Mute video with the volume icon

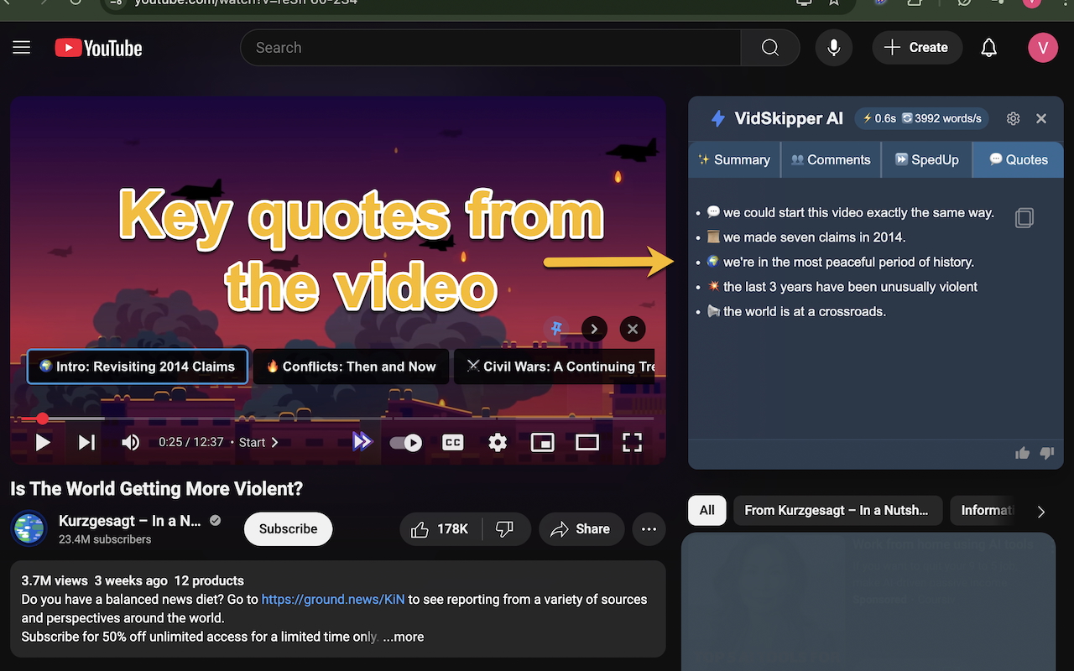(130, 442)
